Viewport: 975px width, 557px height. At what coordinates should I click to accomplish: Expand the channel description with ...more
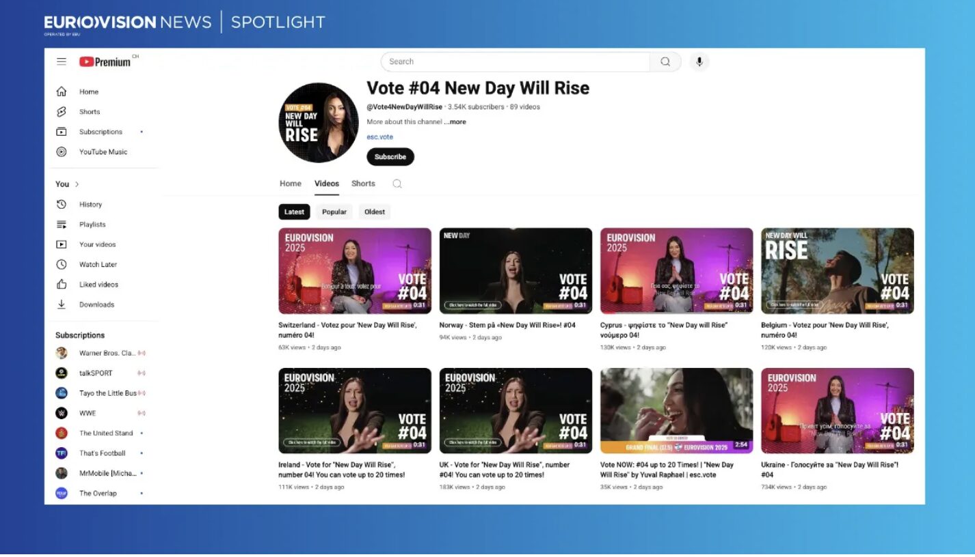[x=457, y=122]
